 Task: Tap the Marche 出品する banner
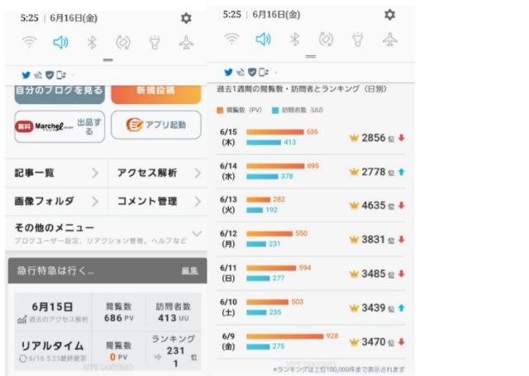60,126
